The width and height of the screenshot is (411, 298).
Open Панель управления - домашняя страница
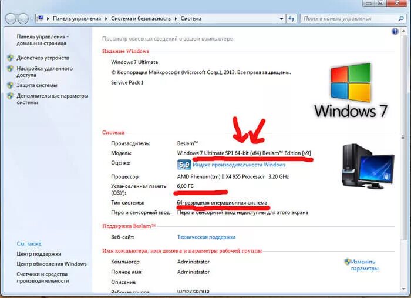point(42,40)
